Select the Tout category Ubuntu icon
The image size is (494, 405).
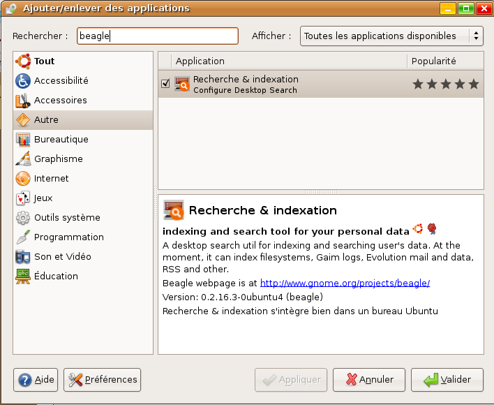click(x=23, y=61)
